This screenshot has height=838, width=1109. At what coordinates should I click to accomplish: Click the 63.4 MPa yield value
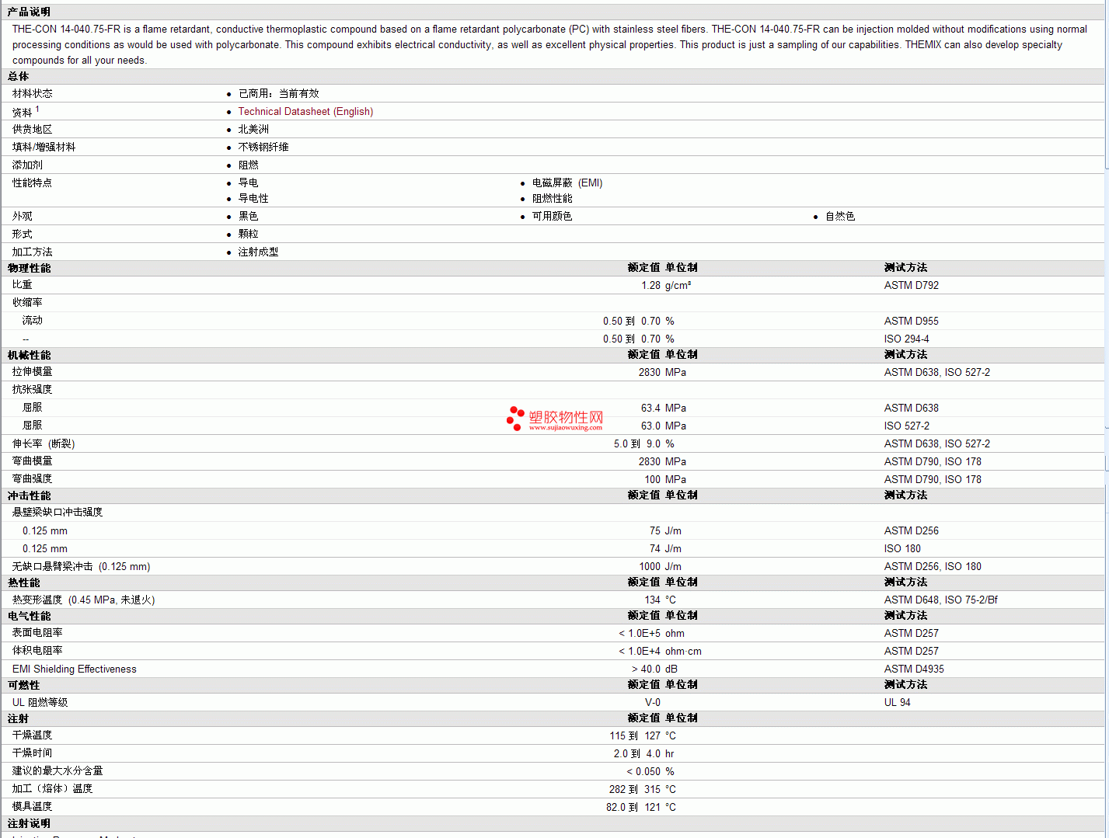coord(664,408)
